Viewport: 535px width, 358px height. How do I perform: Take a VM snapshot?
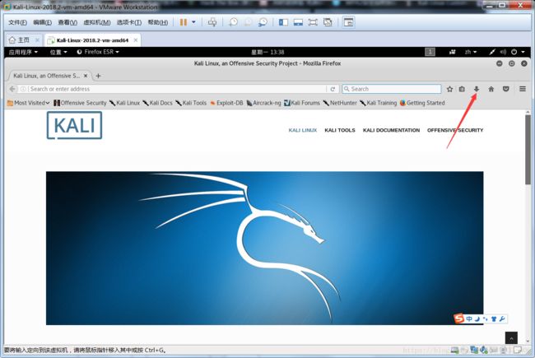(234, 22)
